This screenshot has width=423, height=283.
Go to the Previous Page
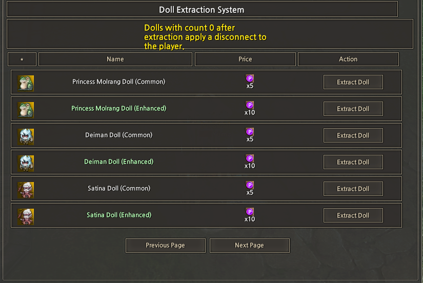coord(165,245)
